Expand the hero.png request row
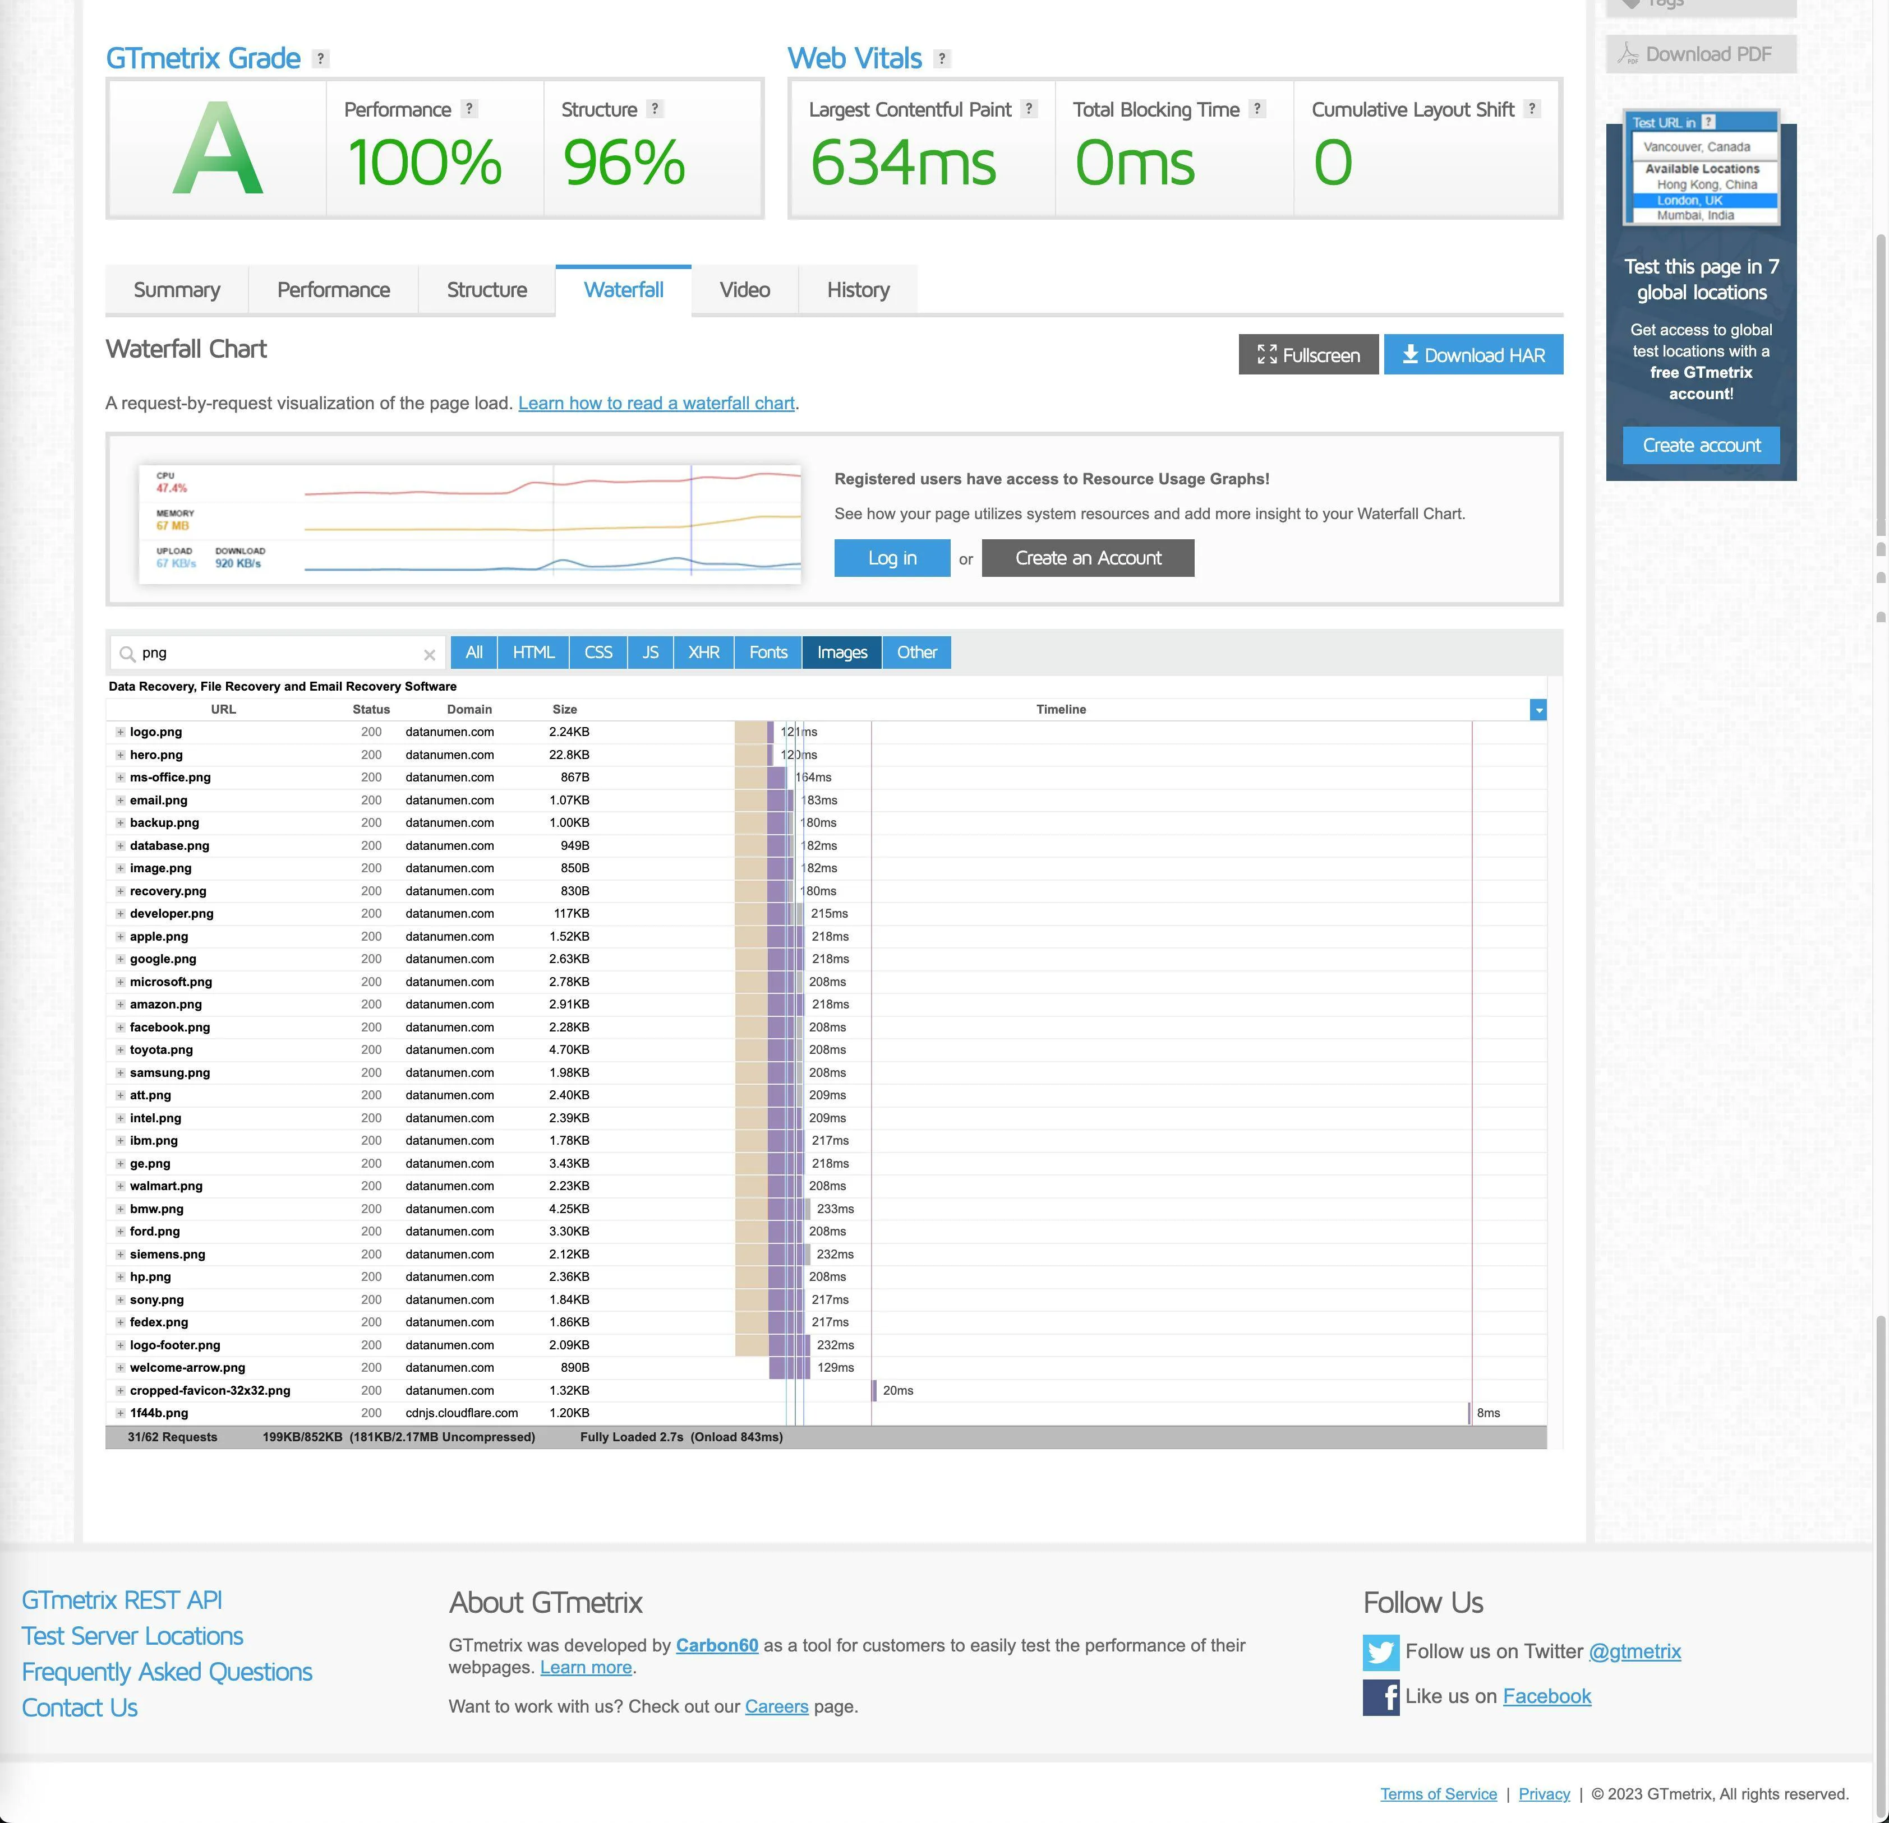The height and width of the screenshot is (1823, 1889). (121, 755)
